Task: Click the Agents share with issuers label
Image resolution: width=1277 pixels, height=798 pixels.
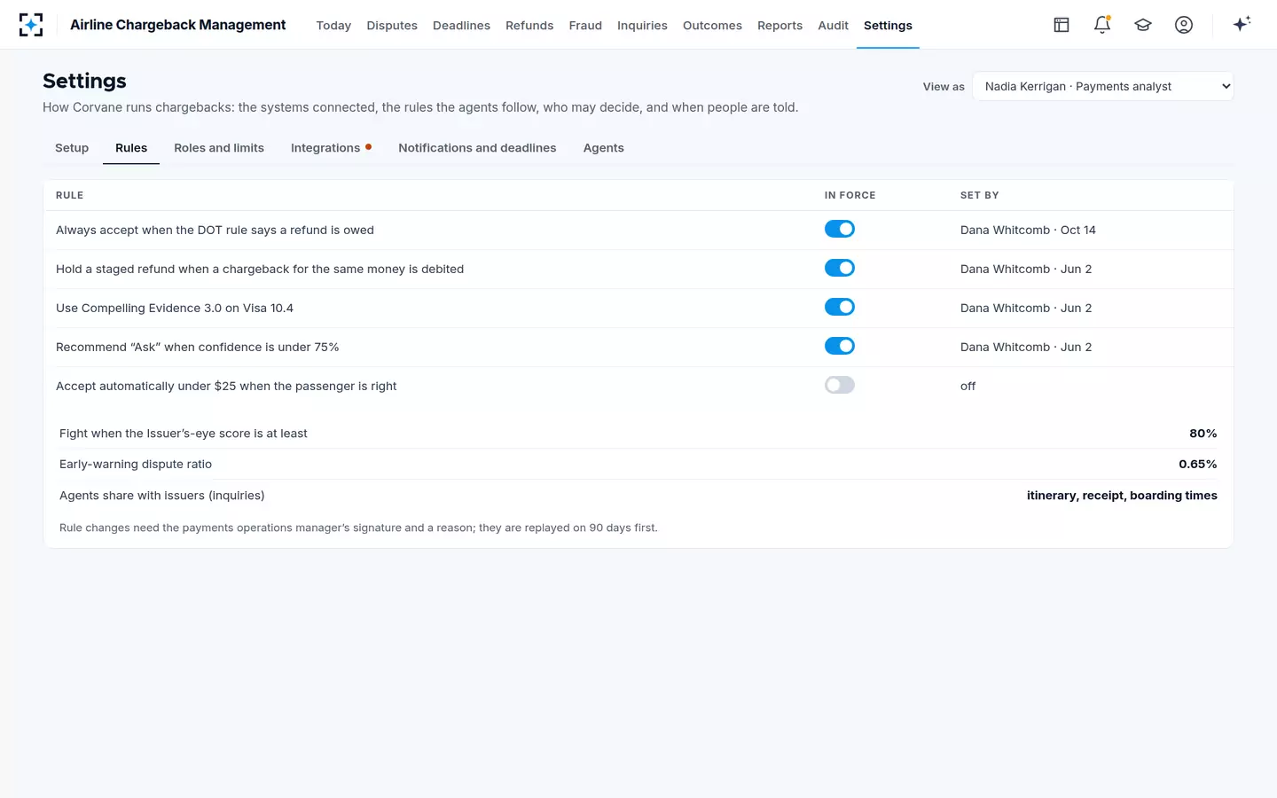Action: click(x=162, y=496)
